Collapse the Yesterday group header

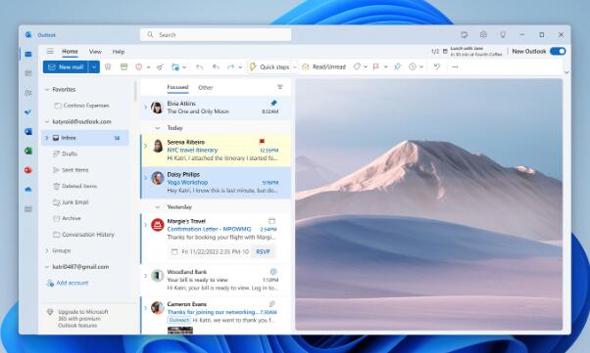tap(158, 207)
